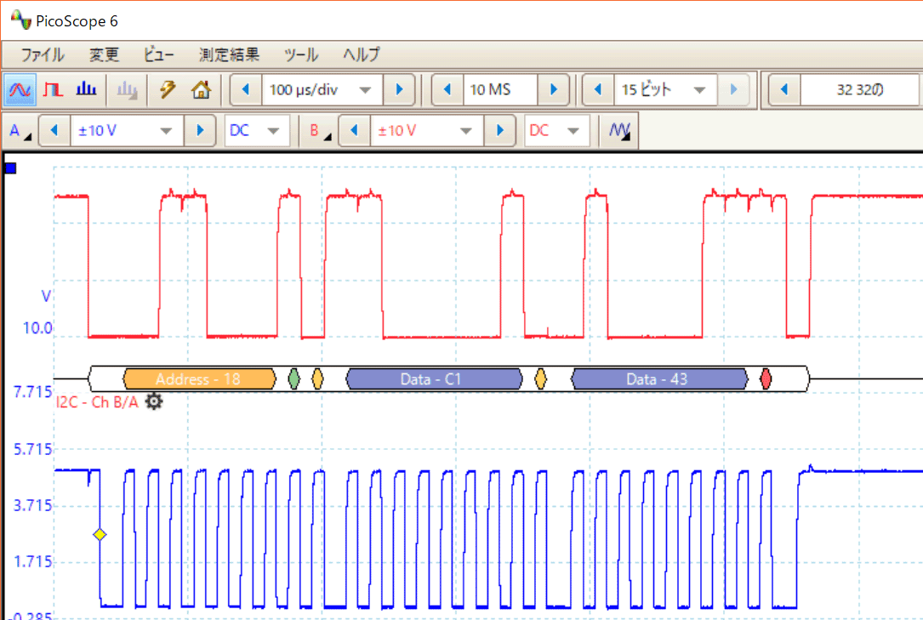The image size is (923, 620).
Task: Decrease the 10 MS sample count
Action: click(x=447, y=90)
